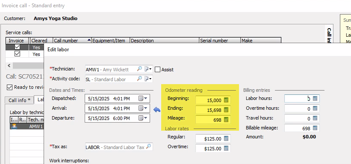Open calculator for Labor hours
351x164 pixels.
(x=315, y=99)
